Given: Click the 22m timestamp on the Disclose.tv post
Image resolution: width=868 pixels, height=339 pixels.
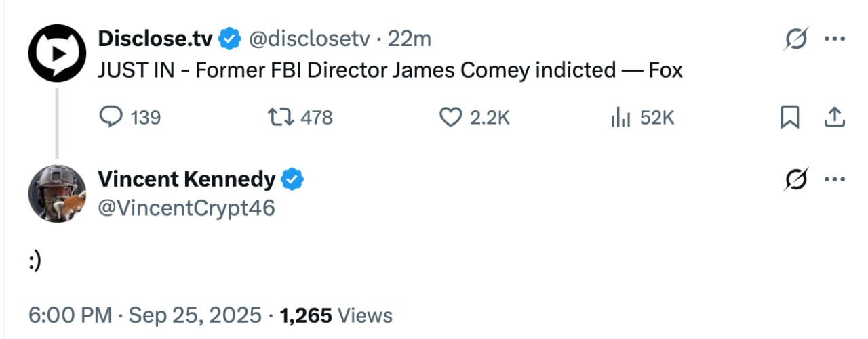Looking at the screenshot, I should tap(409, 39).
